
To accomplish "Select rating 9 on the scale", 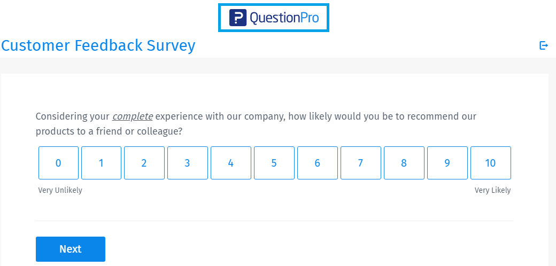I will (447, 163).
